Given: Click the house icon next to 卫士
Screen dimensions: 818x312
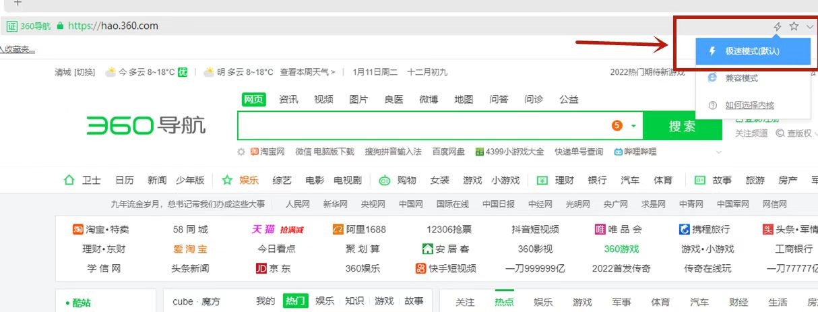Looking at the screenshot, I should tap(69, 180).
